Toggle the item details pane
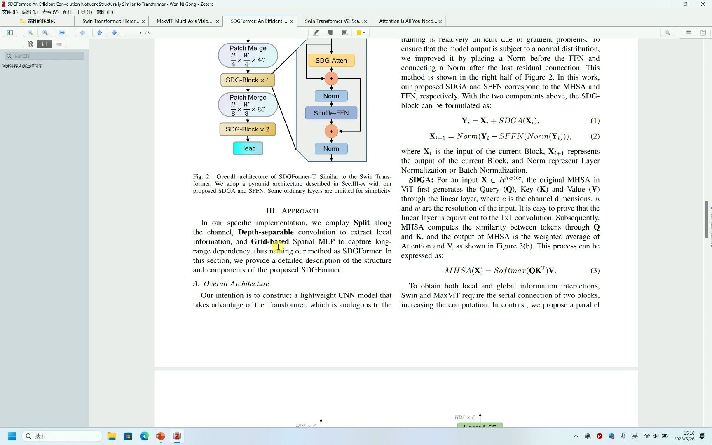 pyautogui.click(x=689, y=33)
